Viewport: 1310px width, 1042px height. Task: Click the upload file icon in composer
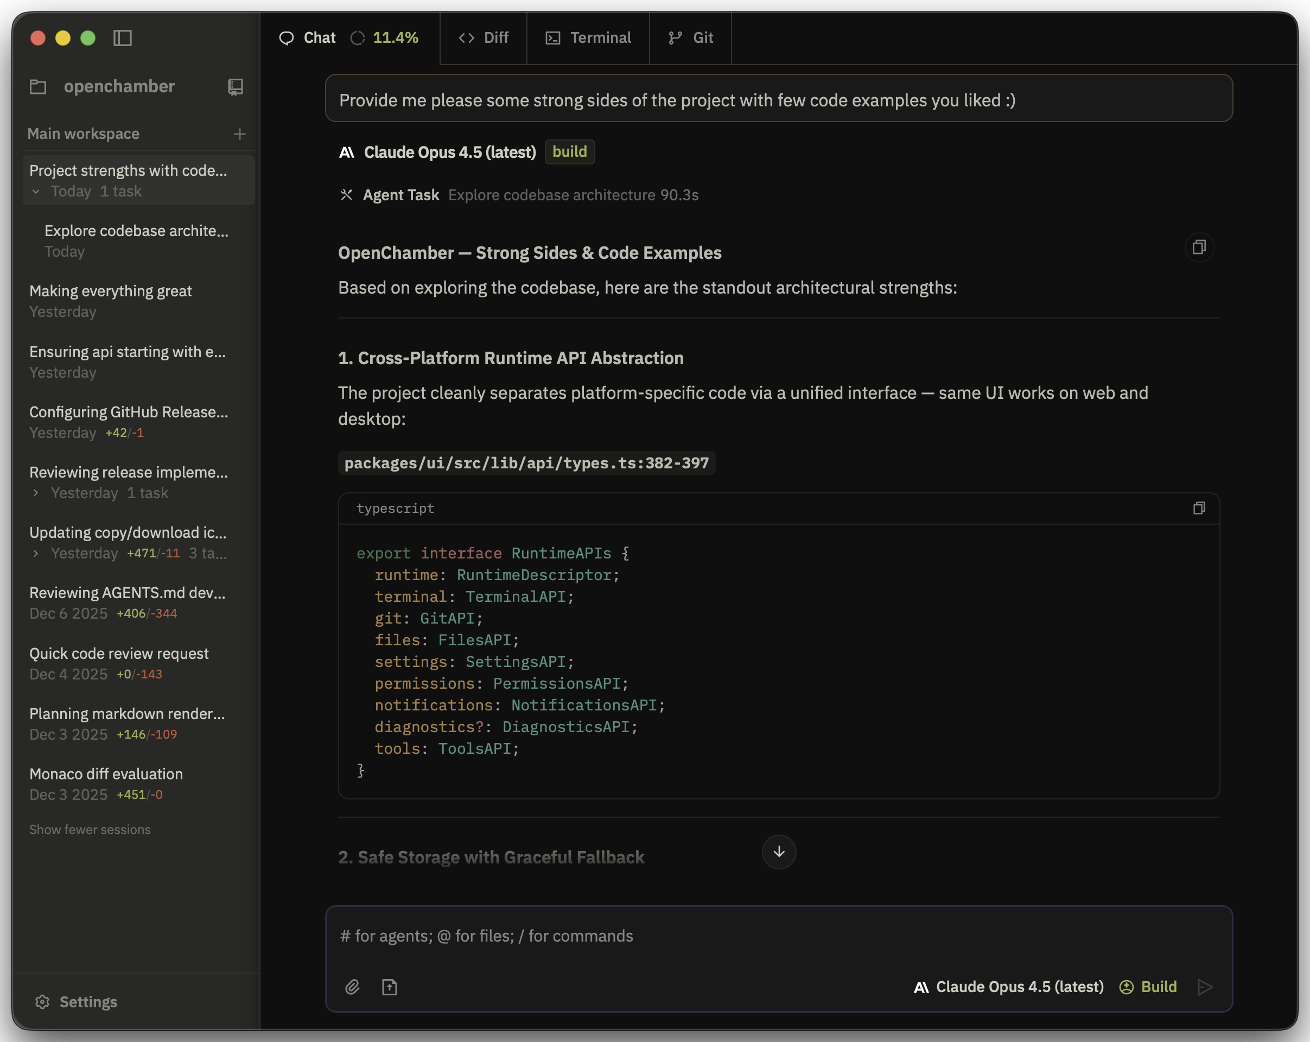click(390, 987)
